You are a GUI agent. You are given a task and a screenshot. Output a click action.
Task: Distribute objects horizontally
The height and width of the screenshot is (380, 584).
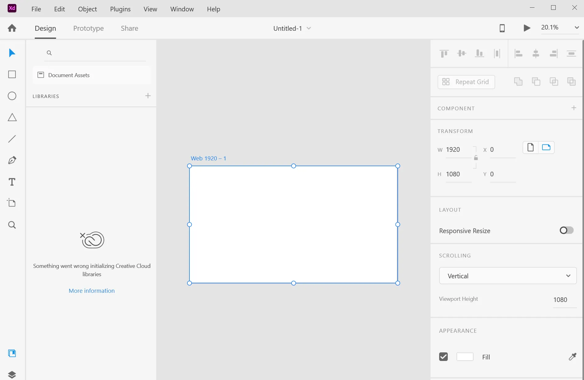(x=497, y=53)
